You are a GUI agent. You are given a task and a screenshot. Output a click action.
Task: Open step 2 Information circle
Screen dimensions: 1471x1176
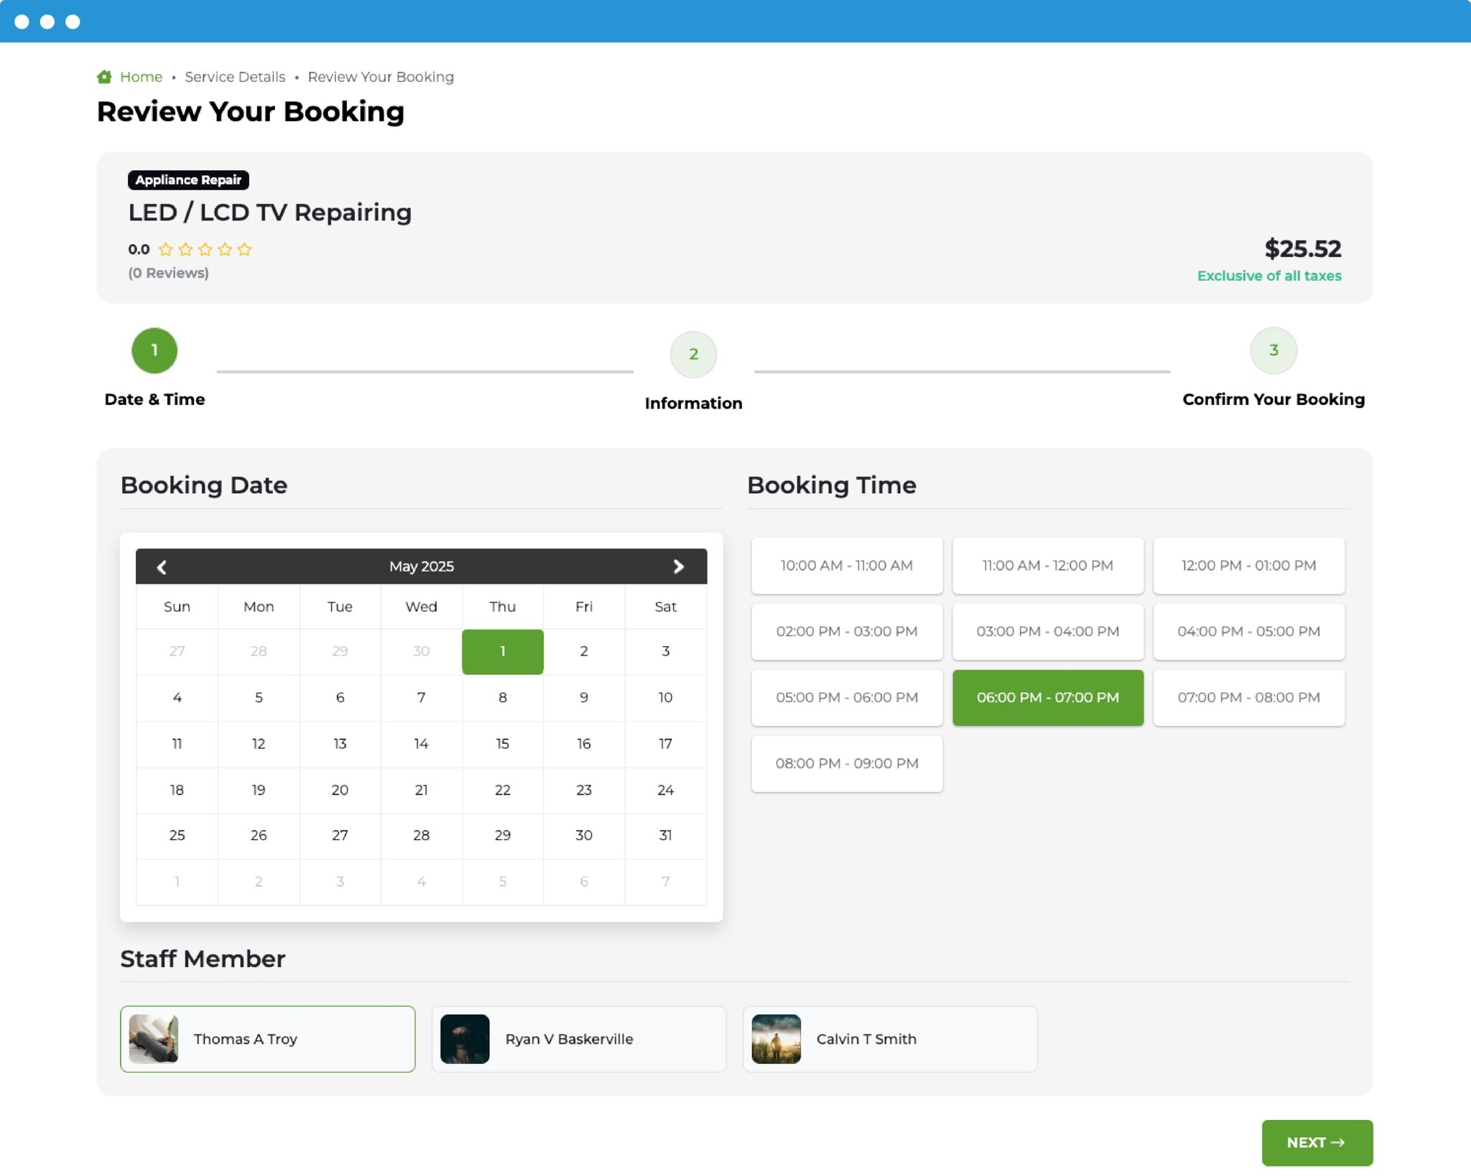pos(693,354)
